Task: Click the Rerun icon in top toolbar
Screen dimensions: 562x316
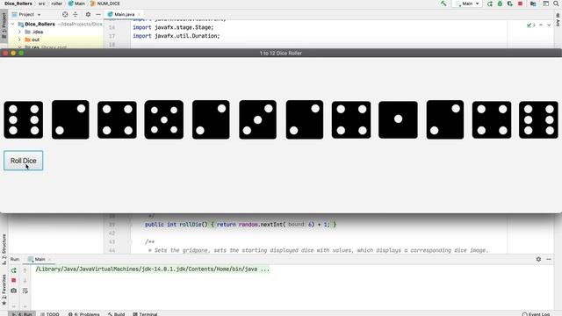Action: click(490, 4)
